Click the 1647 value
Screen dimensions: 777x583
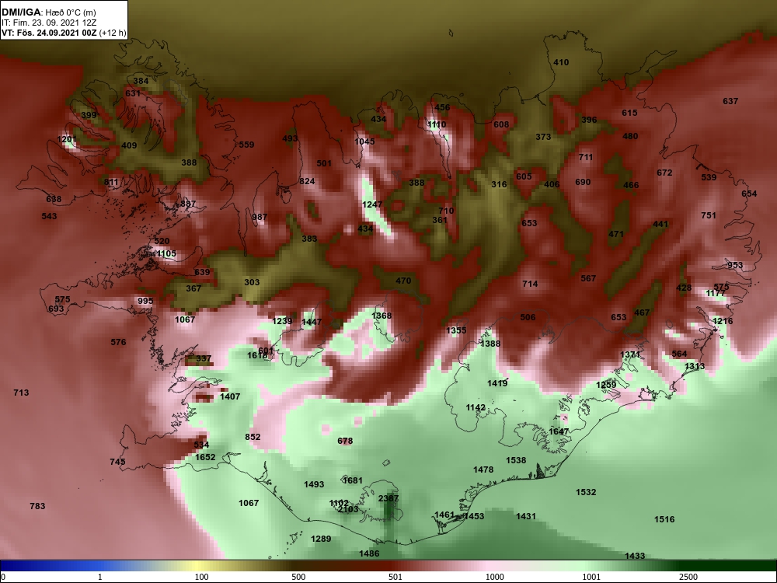[559, 431]
